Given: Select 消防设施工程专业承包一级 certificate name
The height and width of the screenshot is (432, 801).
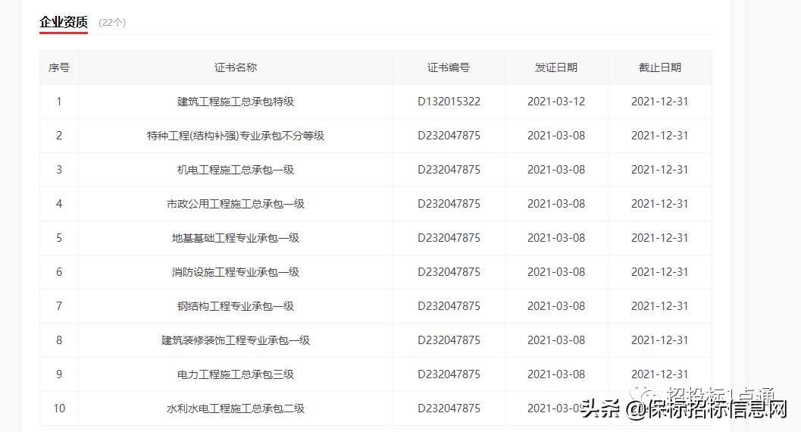Looking at the screenshot, I should pyautogui.click(x=236, y=272).
